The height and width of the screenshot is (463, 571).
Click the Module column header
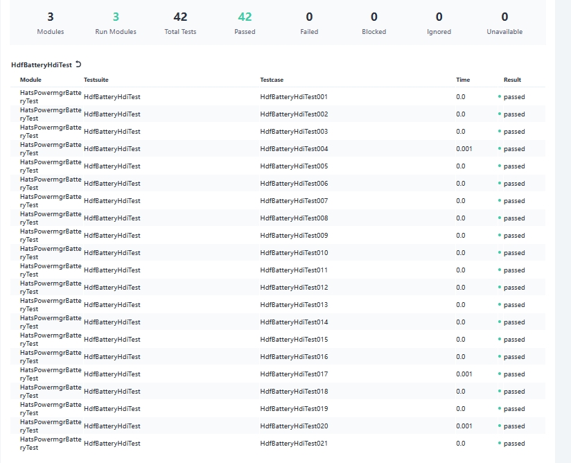click(30, 80)
